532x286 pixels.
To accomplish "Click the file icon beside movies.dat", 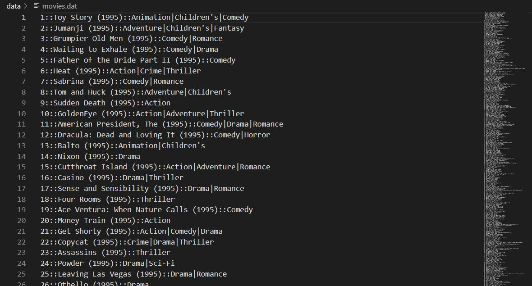I will 37,6.
